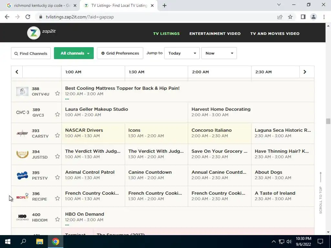331x248 pixels.
Task: Open Grid Preferences settings
Action: point(120,53)
